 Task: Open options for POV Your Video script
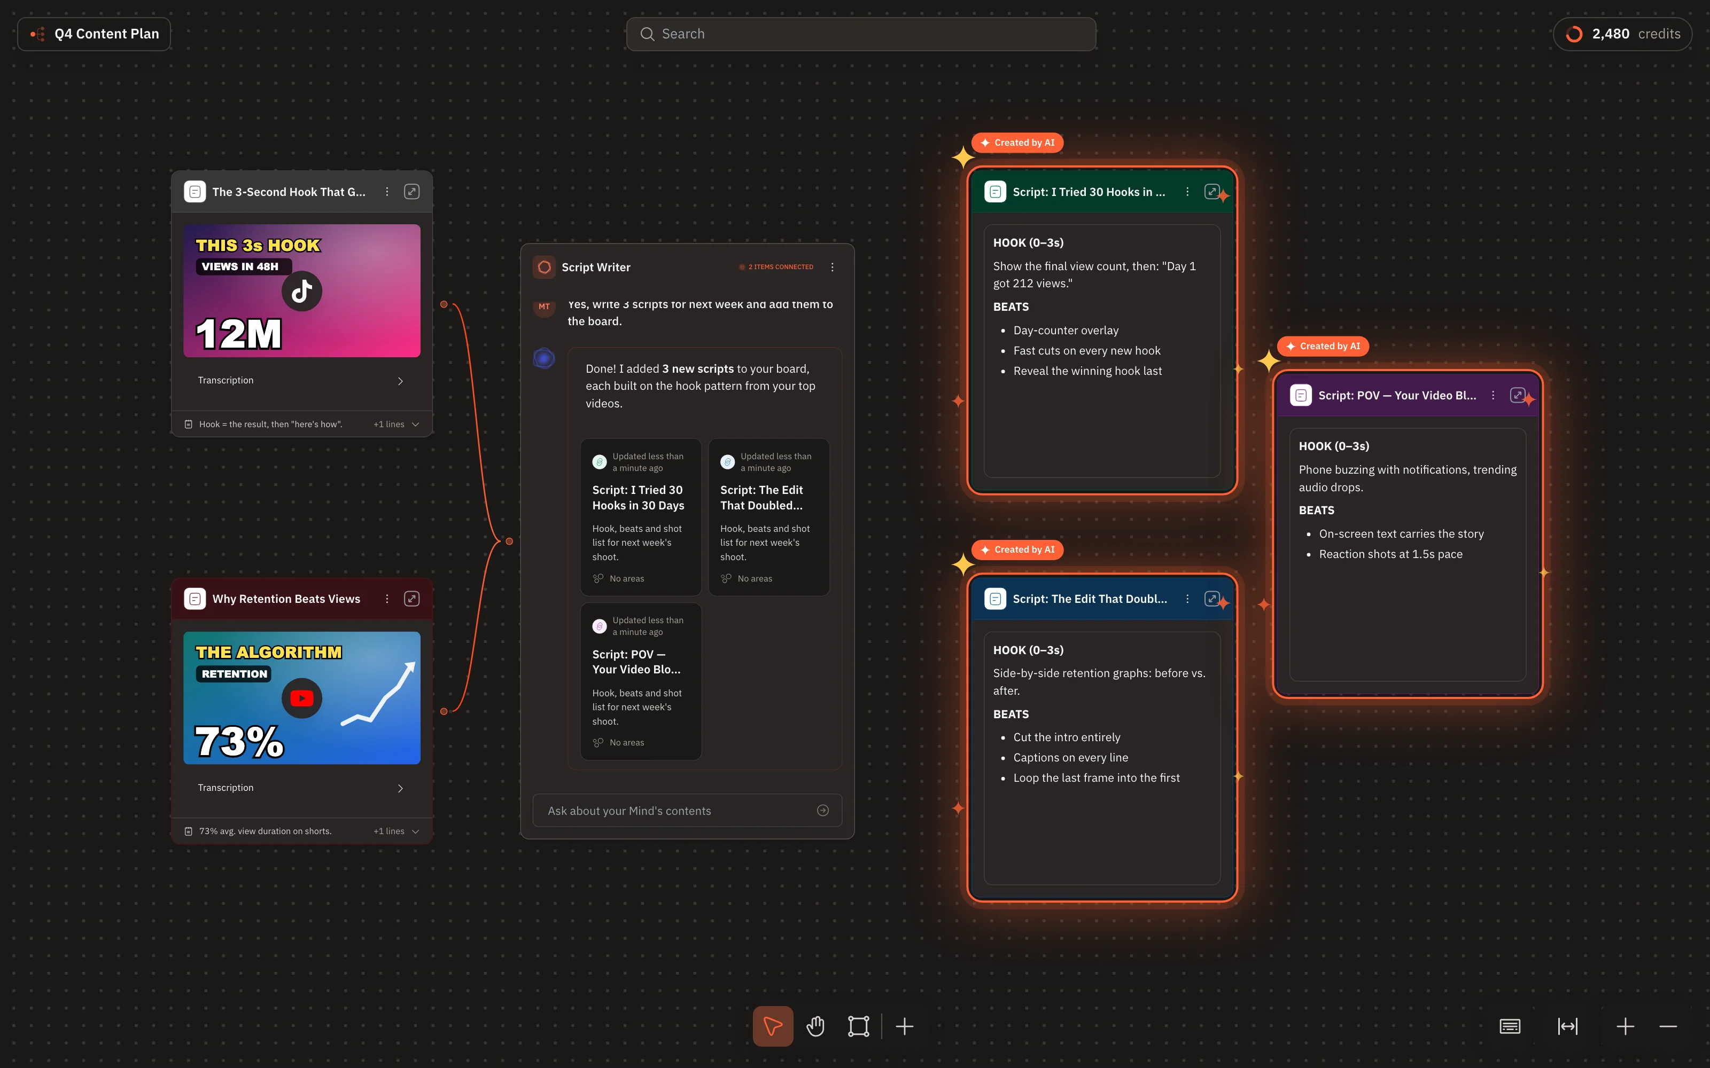pos(1493,395)
